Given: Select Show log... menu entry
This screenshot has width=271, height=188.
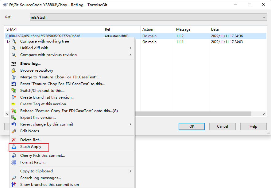Looking at the screenshot, I should (x=72, y=64).
